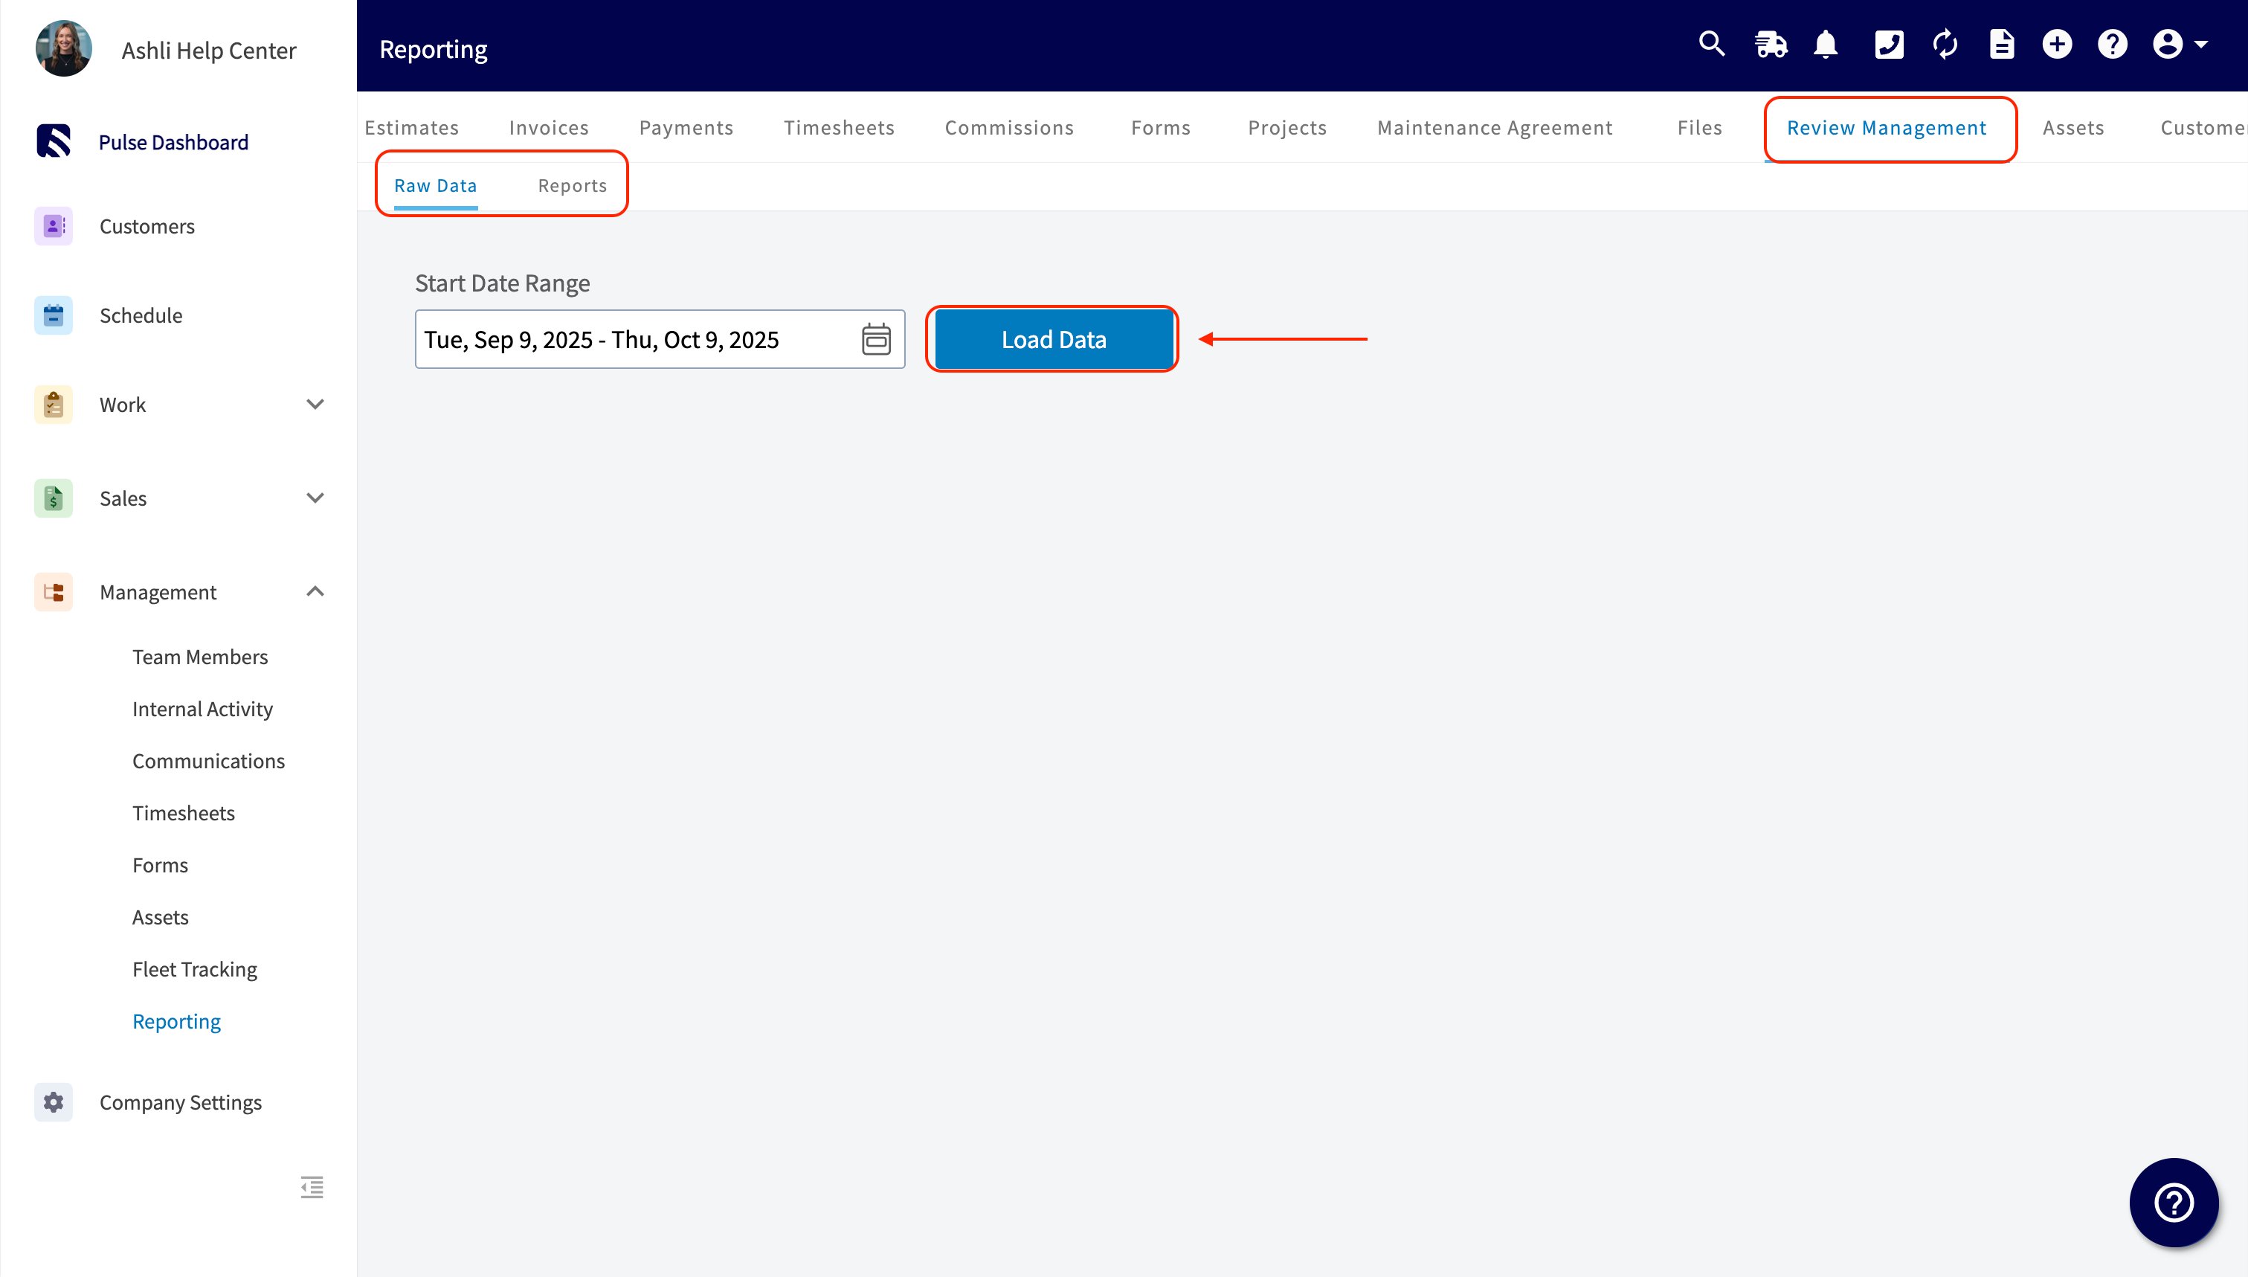The width and height of the screenshot is (2248, 1277).
Task: Open Pulse Dashboard link
Action: tap(173, 142)
